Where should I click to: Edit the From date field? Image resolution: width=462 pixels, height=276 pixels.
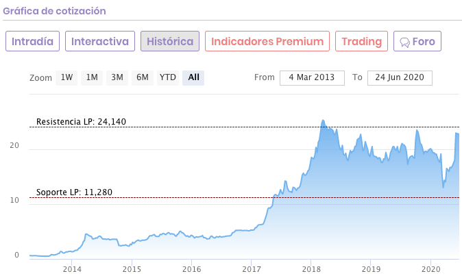point(311,77)
